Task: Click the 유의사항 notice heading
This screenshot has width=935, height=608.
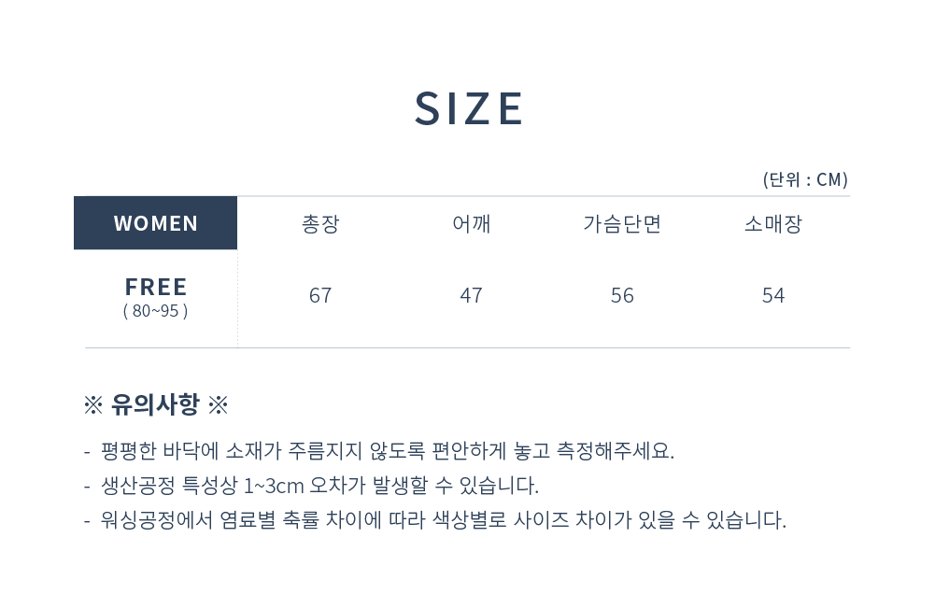Action: tap(155, 404)
